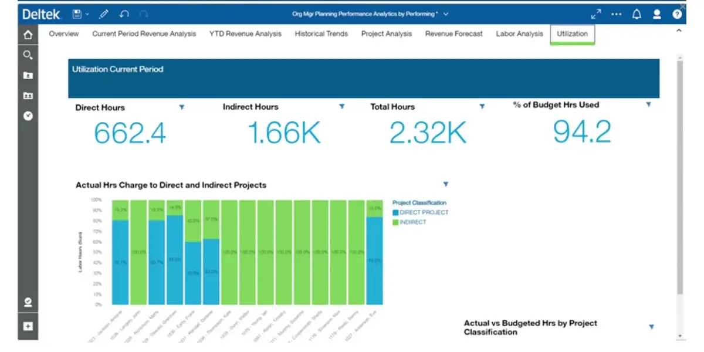704x352 pixels.
Task: Open the % of Budget Hrs Used filter
Action: coord(648,104)
